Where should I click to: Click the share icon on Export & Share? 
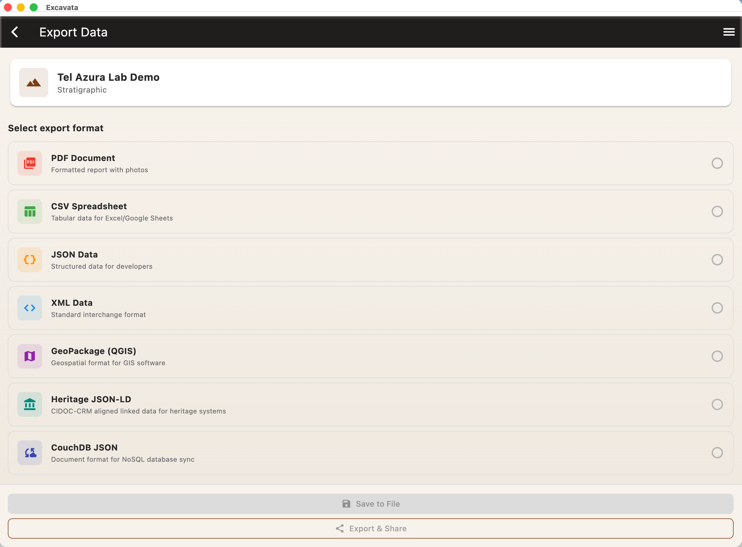340,528
